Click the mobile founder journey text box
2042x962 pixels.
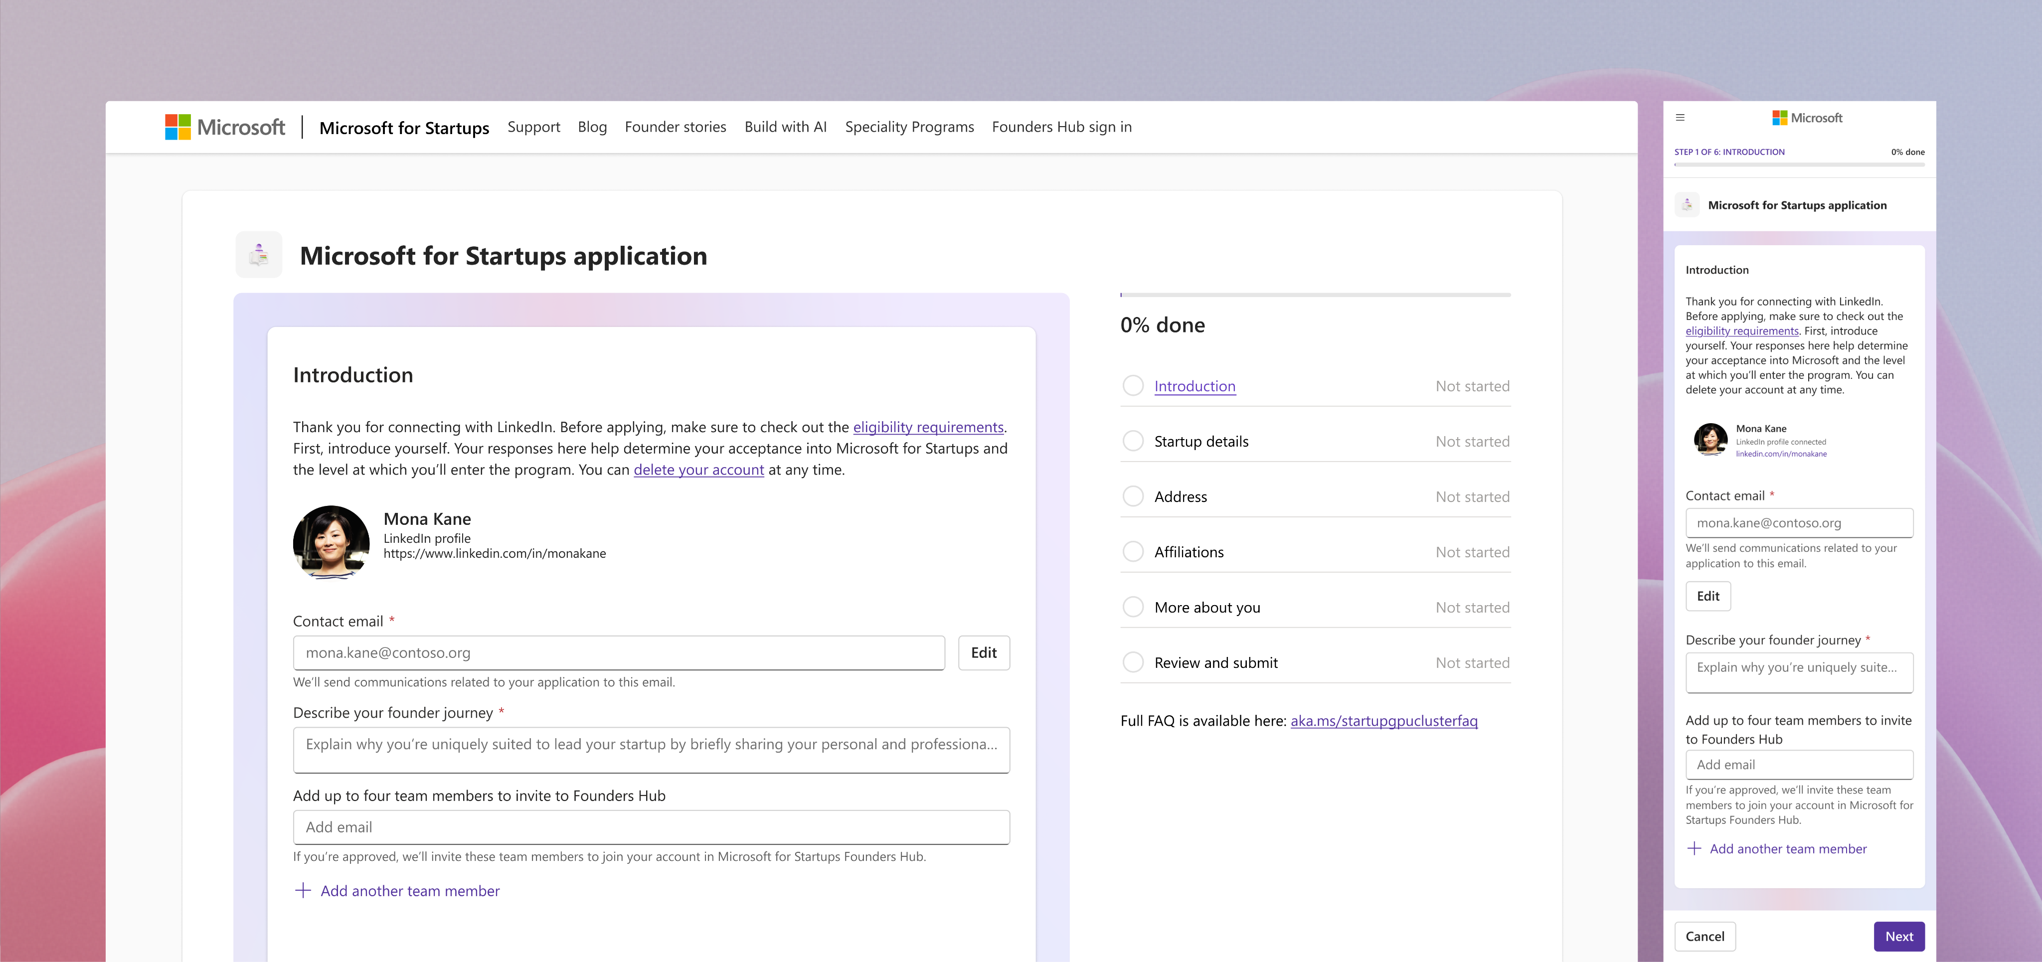[x=1799, y=673]
